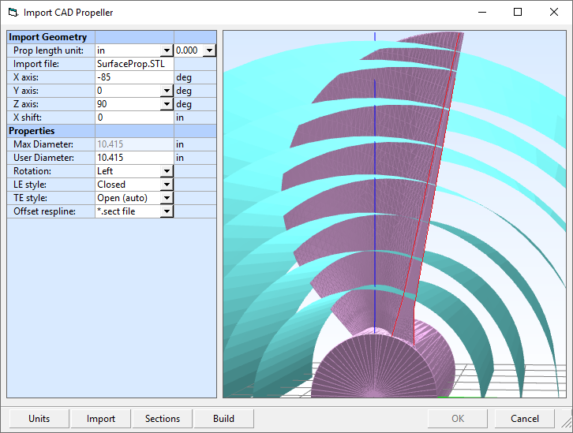Click the Import file field SurfaceProp.STL
573x433 pixels.
click(134, 64)
